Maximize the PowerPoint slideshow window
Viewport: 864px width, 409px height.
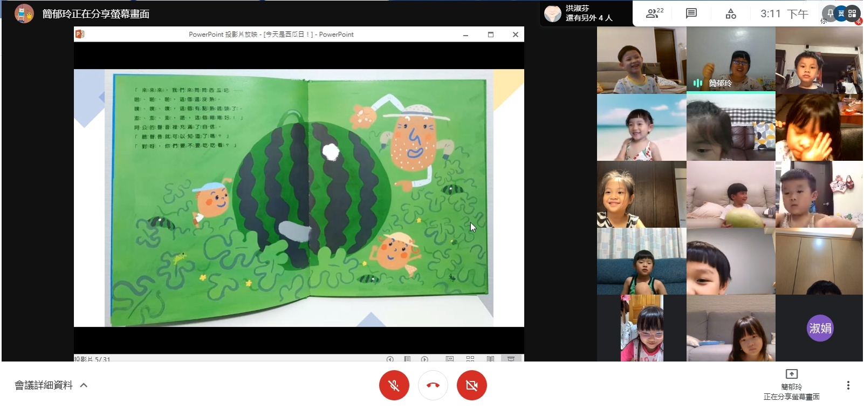491,35
